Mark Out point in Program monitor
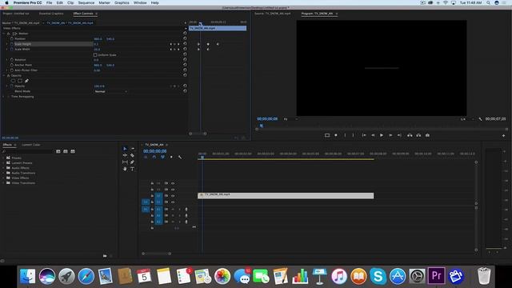 coord(353,135)
